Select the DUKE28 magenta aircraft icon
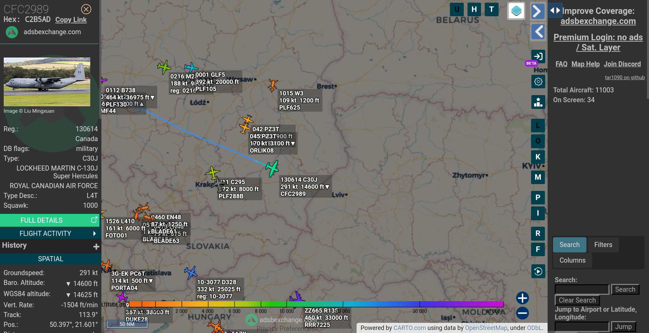649x333 pixels. (x=122, y=297)
